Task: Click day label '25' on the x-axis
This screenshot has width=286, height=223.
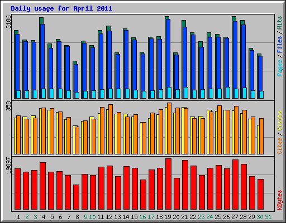Action: tap(218, 217)
